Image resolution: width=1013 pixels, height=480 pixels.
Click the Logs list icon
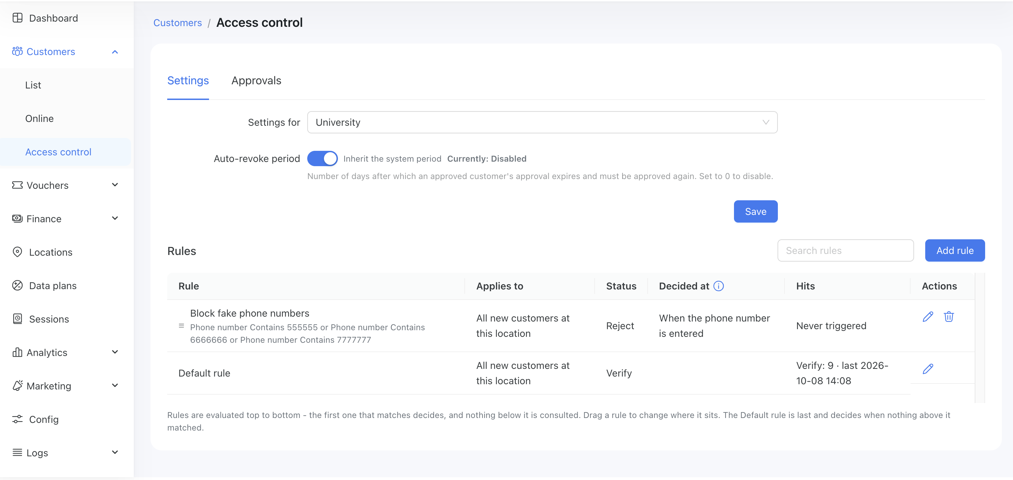17,452
